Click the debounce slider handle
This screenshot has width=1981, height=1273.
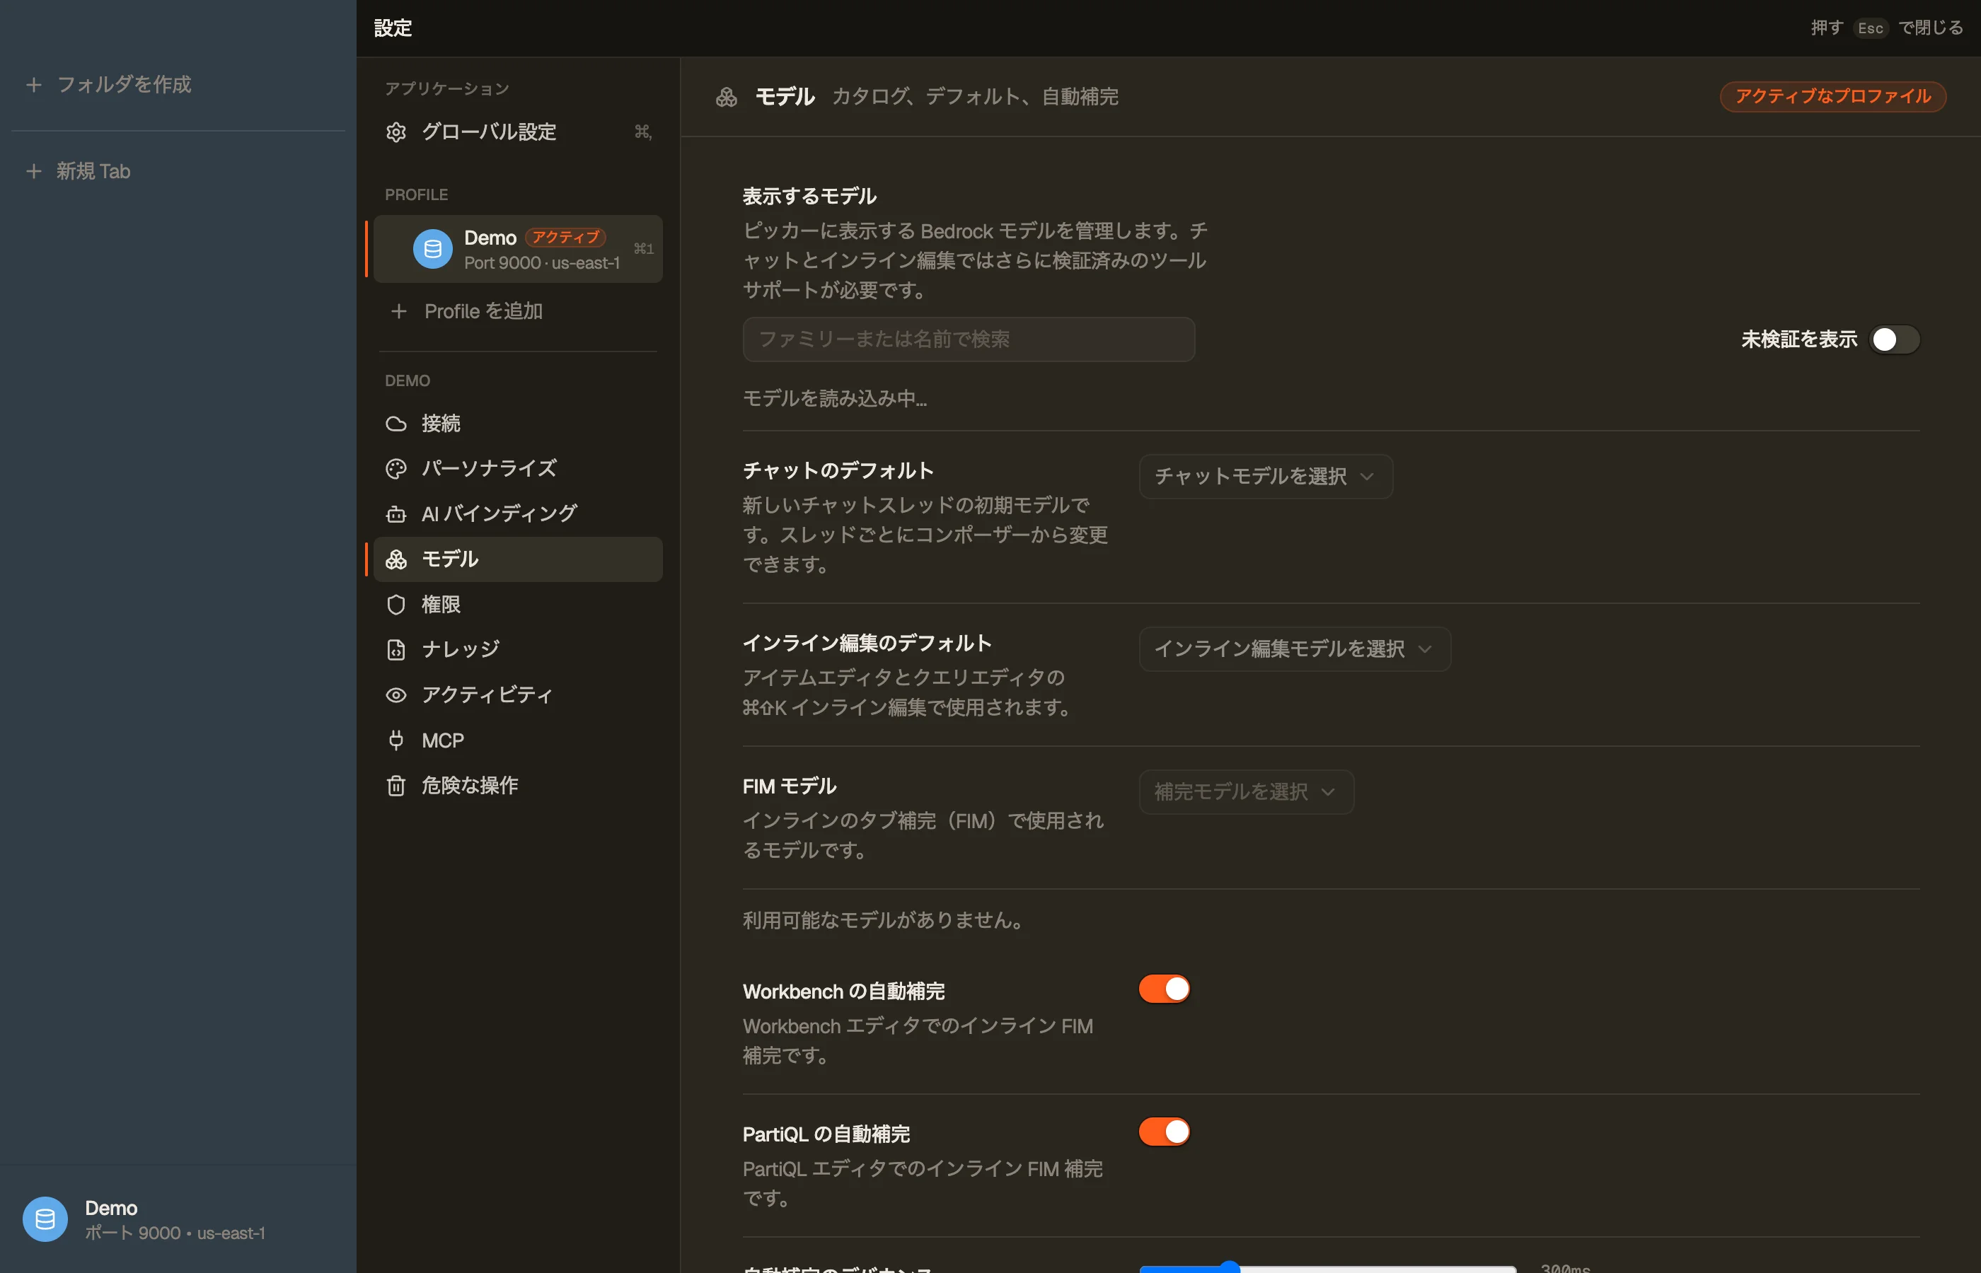(x=1230, y=1267)
